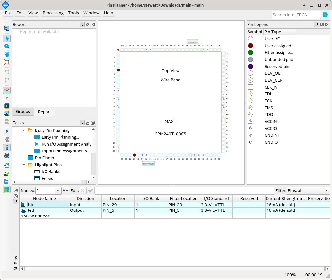Click the PIN_29 Location cell for btn
Screen dimensions: 332x280
click(118, 205)
